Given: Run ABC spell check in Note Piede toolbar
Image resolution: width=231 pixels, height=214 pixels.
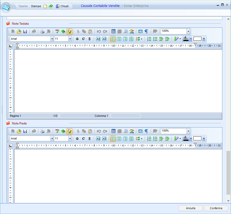Looking at the screenshot, I should click(x=57, y=131).
